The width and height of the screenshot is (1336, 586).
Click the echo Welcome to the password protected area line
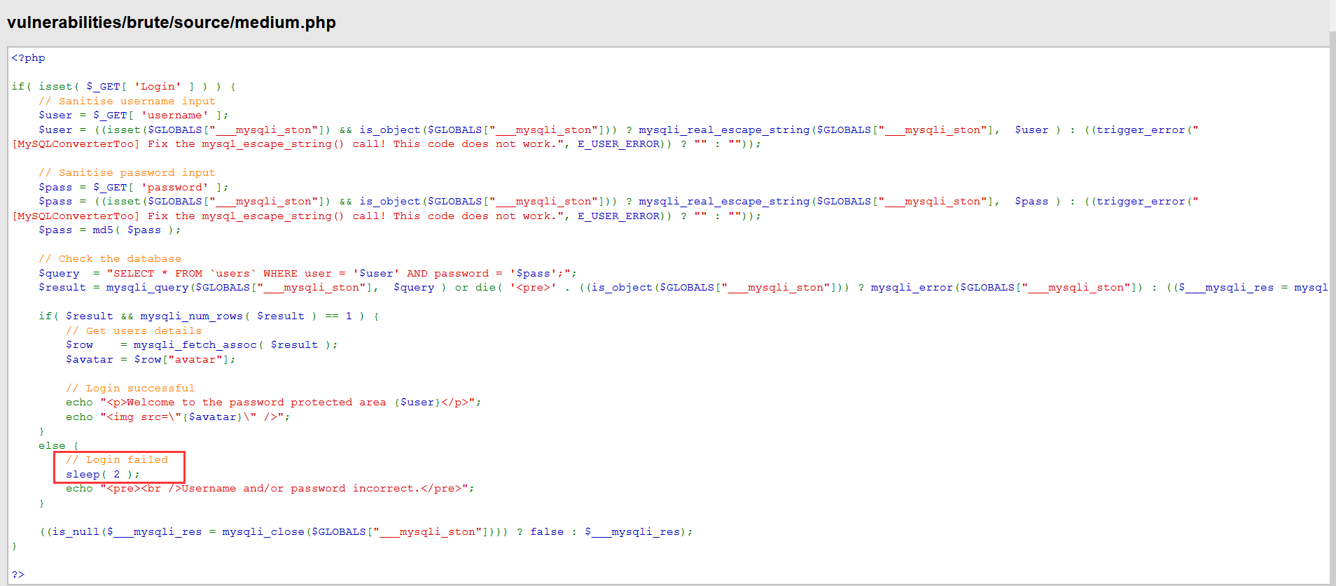click(274, 403)
